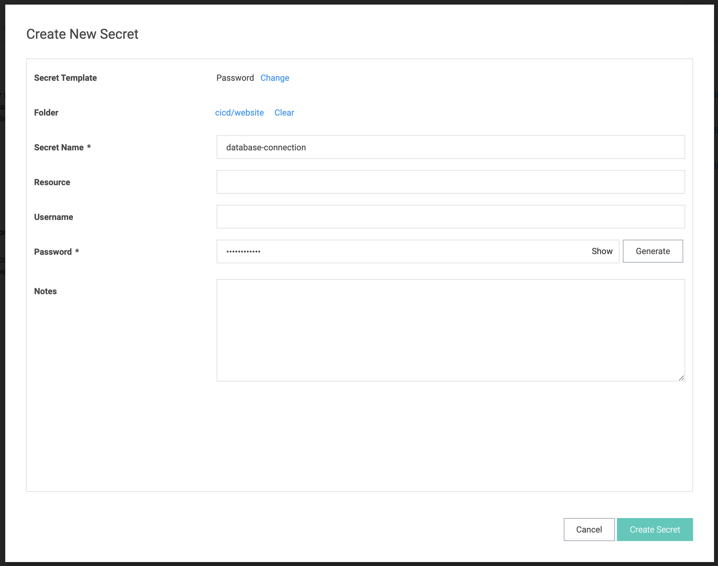Click the Create Secret button
The width and height of the screenshot is (718, 566).
click(x=654, y=529)
